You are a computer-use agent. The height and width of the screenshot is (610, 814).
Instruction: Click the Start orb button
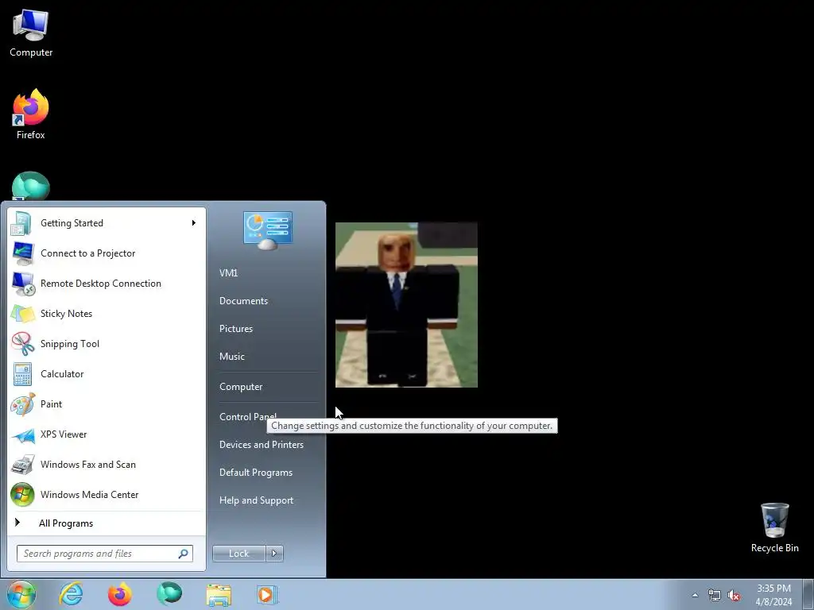coord(21,594)
